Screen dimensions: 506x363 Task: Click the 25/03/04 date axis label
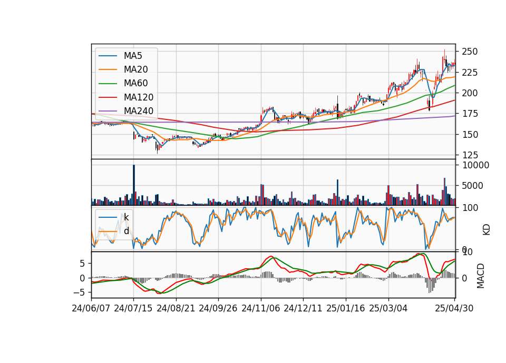click(388, 308)
